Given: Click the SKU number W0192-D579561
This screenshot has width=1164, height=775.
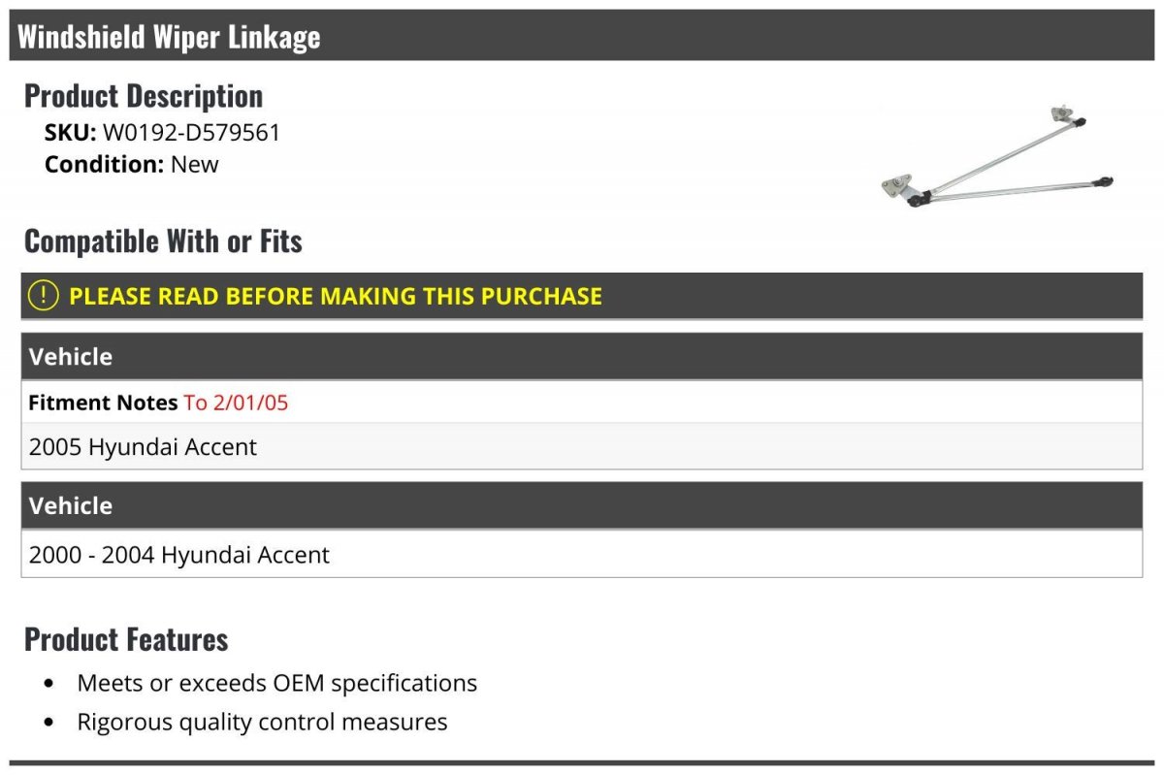Looking at the screenshot, I should pyautogui.click(x=191, y=133).
